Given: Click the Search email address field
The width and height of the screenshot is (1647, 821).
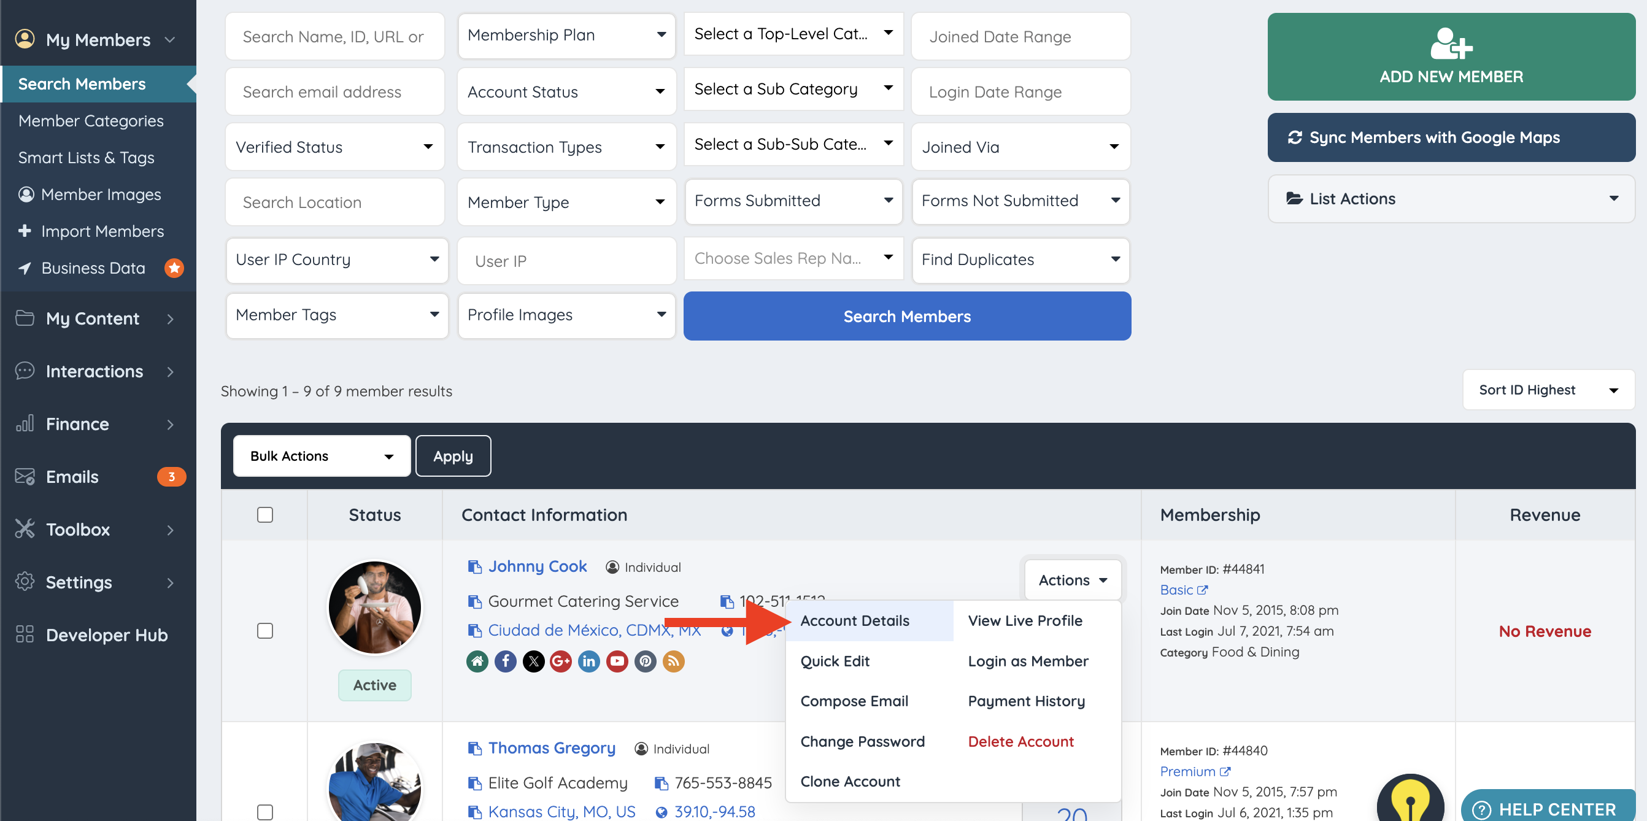Looking at the screenshot, I should (x=334, y=91).
